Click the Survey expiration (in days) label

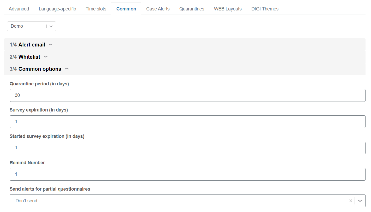(39, 110)
